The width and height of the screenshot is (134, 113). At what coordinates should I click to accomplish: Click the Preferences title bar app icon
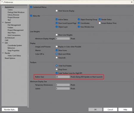2,2
